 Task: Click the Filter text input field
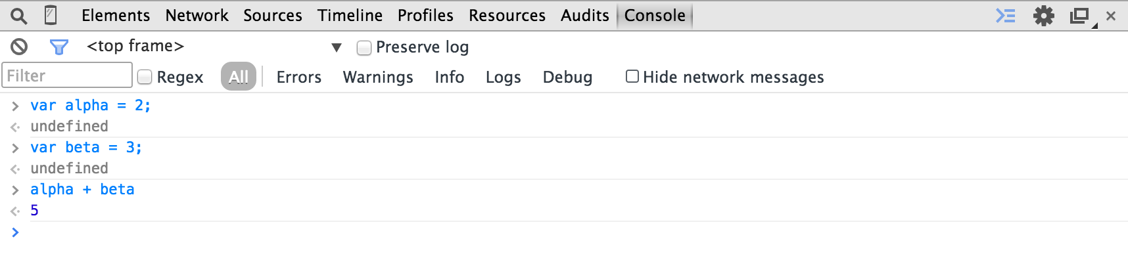[67, 76]
